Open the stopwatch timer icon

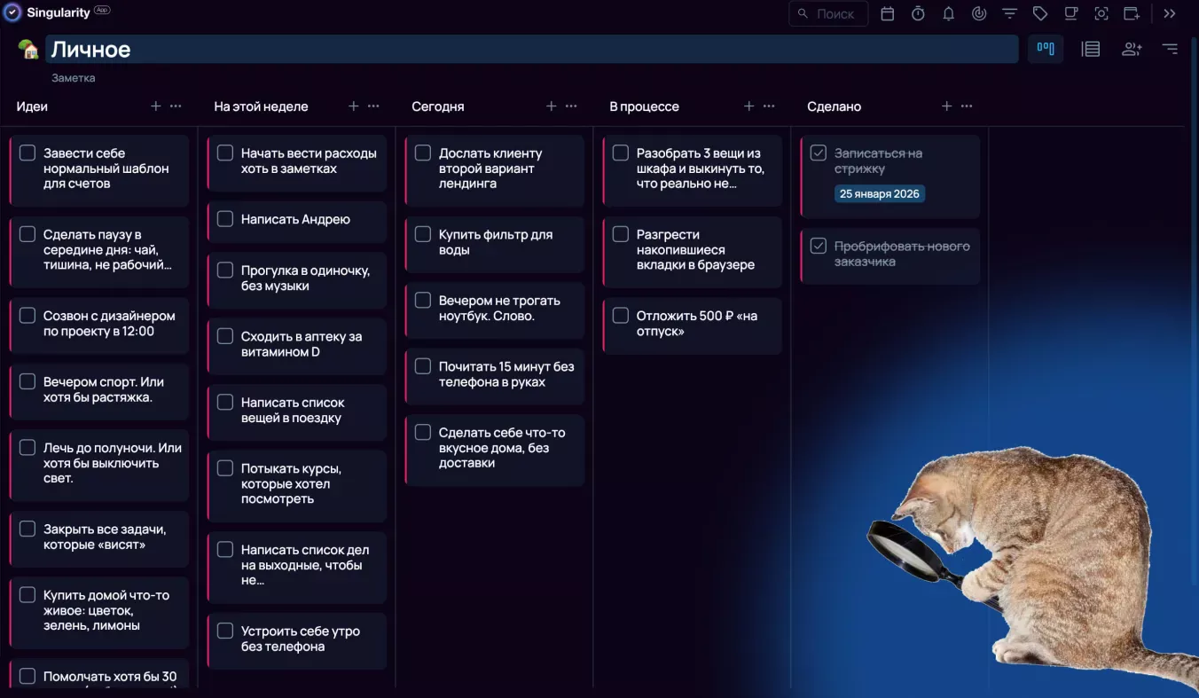point(918,13)
